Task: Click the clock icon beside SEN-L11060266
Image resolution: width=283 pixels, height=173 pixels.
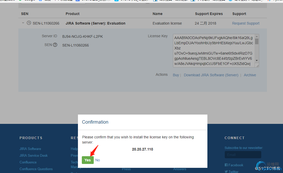Action: coord(29,23)
